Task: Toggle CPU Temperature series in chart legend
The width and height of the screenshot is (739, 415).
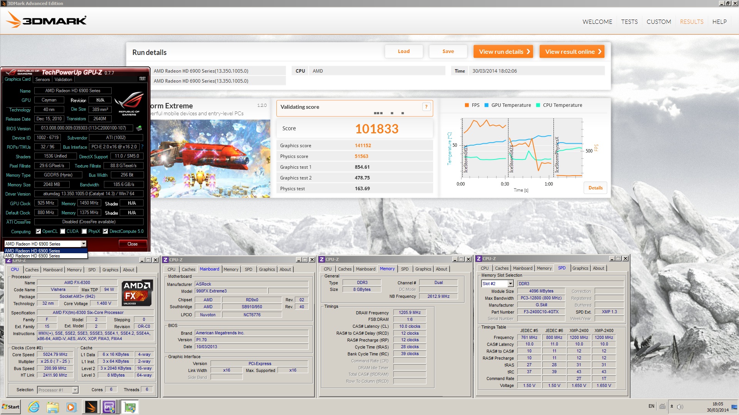Action: [559, 105]
